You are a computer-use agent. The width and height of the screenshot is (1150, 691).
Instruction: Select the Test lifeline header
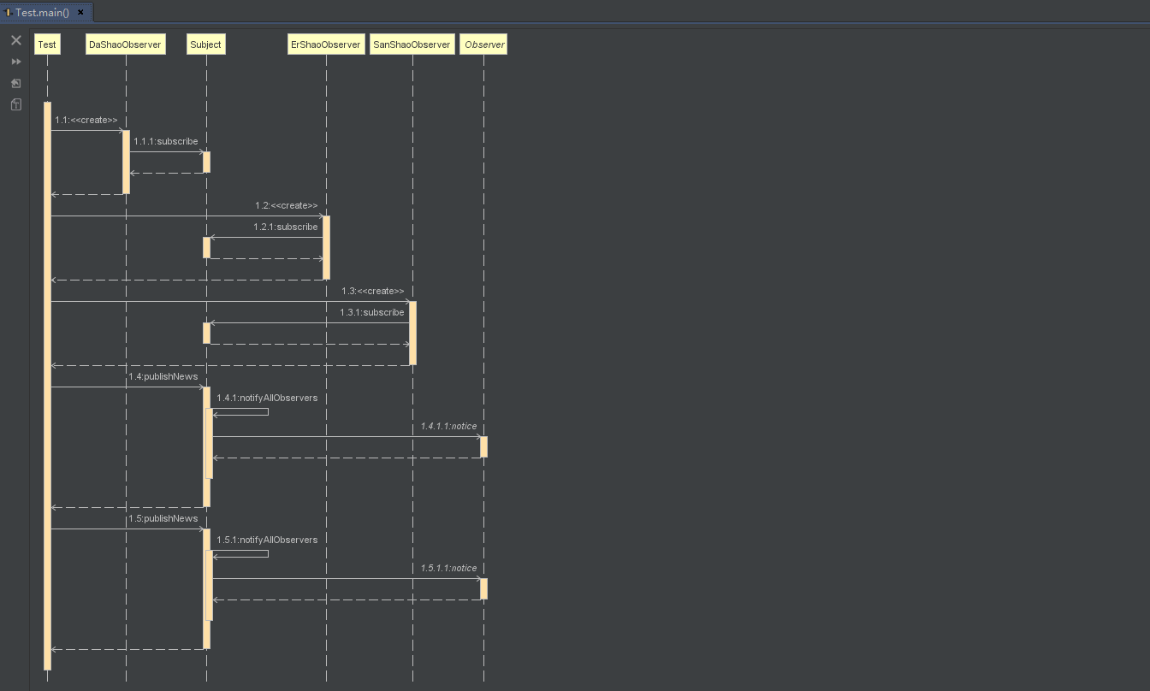point(47,44)
